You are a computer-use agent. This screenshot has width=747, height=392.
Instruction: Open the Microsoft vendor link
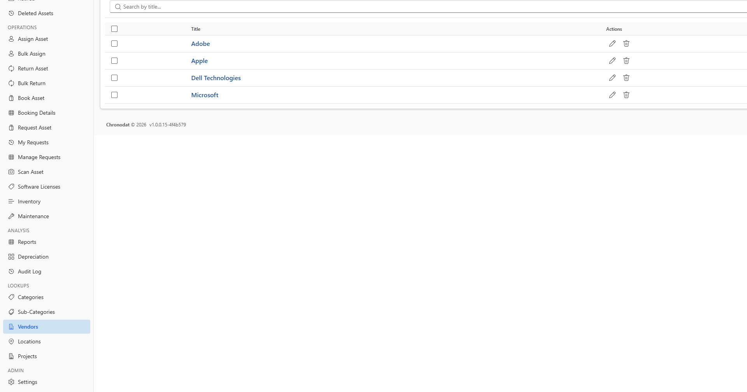205,95
